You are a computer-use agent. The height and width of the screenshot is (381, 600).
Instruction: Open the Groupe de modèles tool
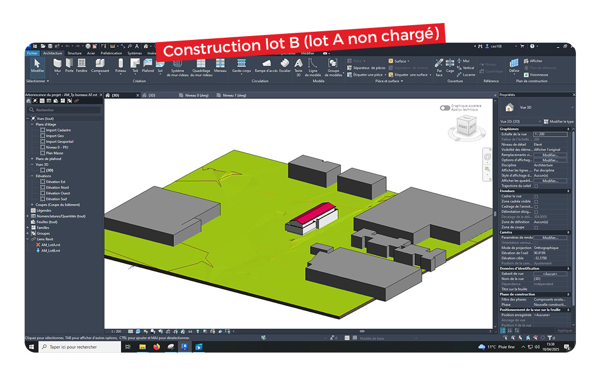point(333,68)
